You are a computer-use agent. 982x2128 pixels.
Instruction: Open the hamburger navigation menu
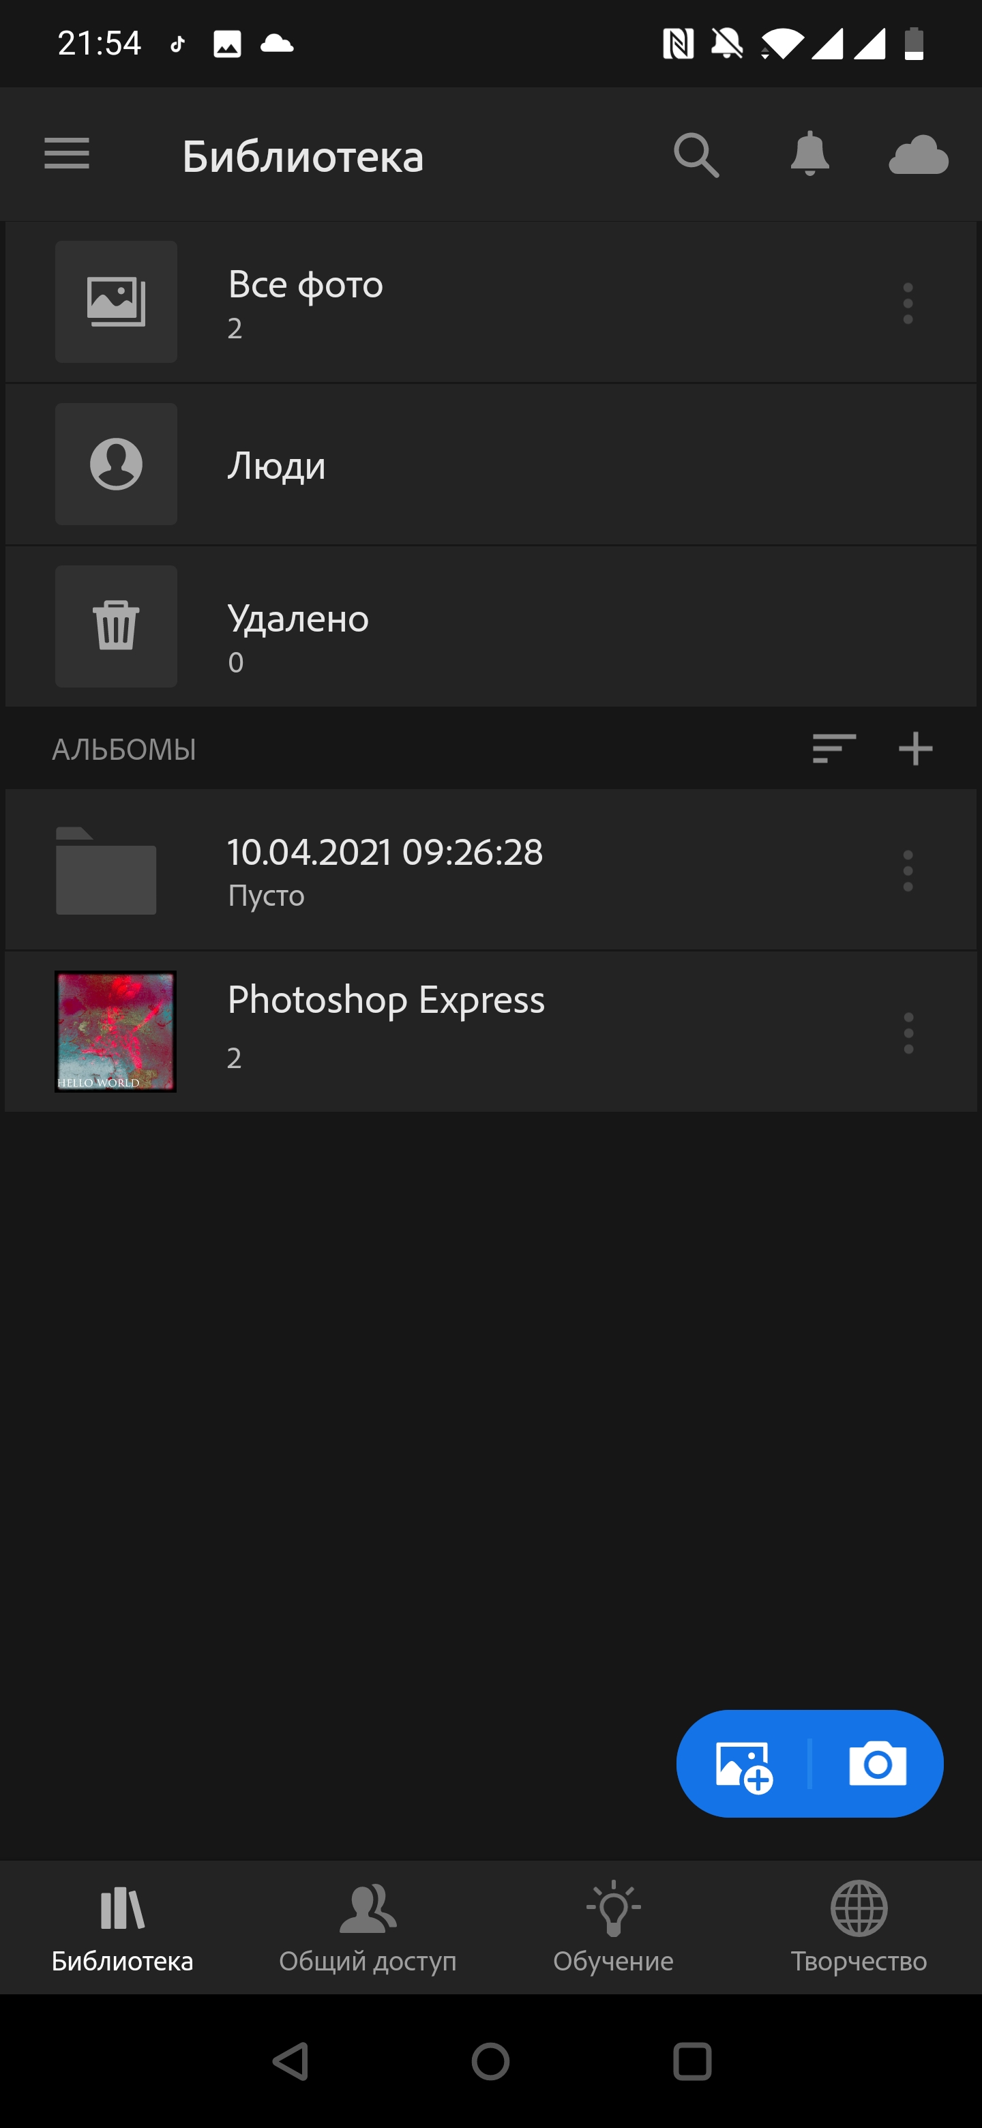[67, 154]
